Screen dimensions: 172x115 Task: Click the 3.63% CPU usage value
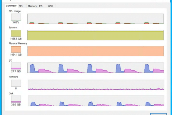click(x=16, y=22)
